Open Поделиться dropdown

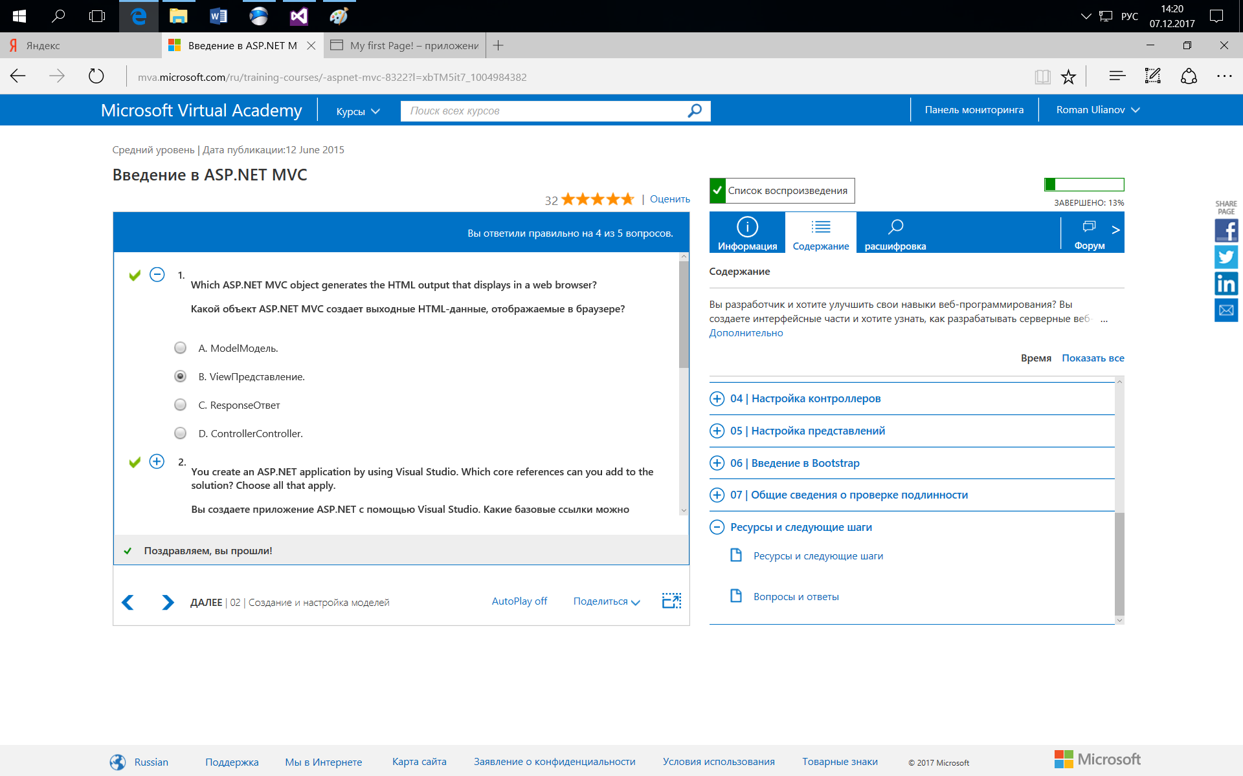(x=607, y=601)
